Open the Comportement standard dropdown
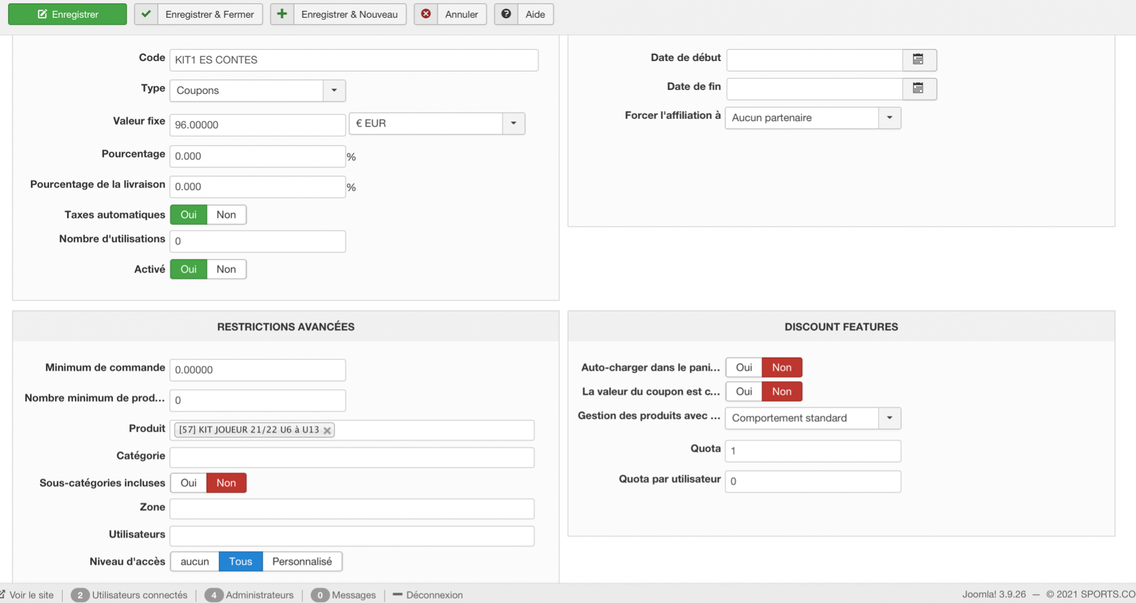This screenshot has width=1136, height=603. [889, 418]
